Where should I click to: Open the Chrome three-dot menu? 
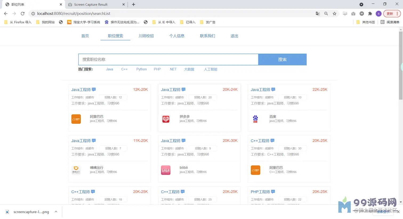coord(397,14)
